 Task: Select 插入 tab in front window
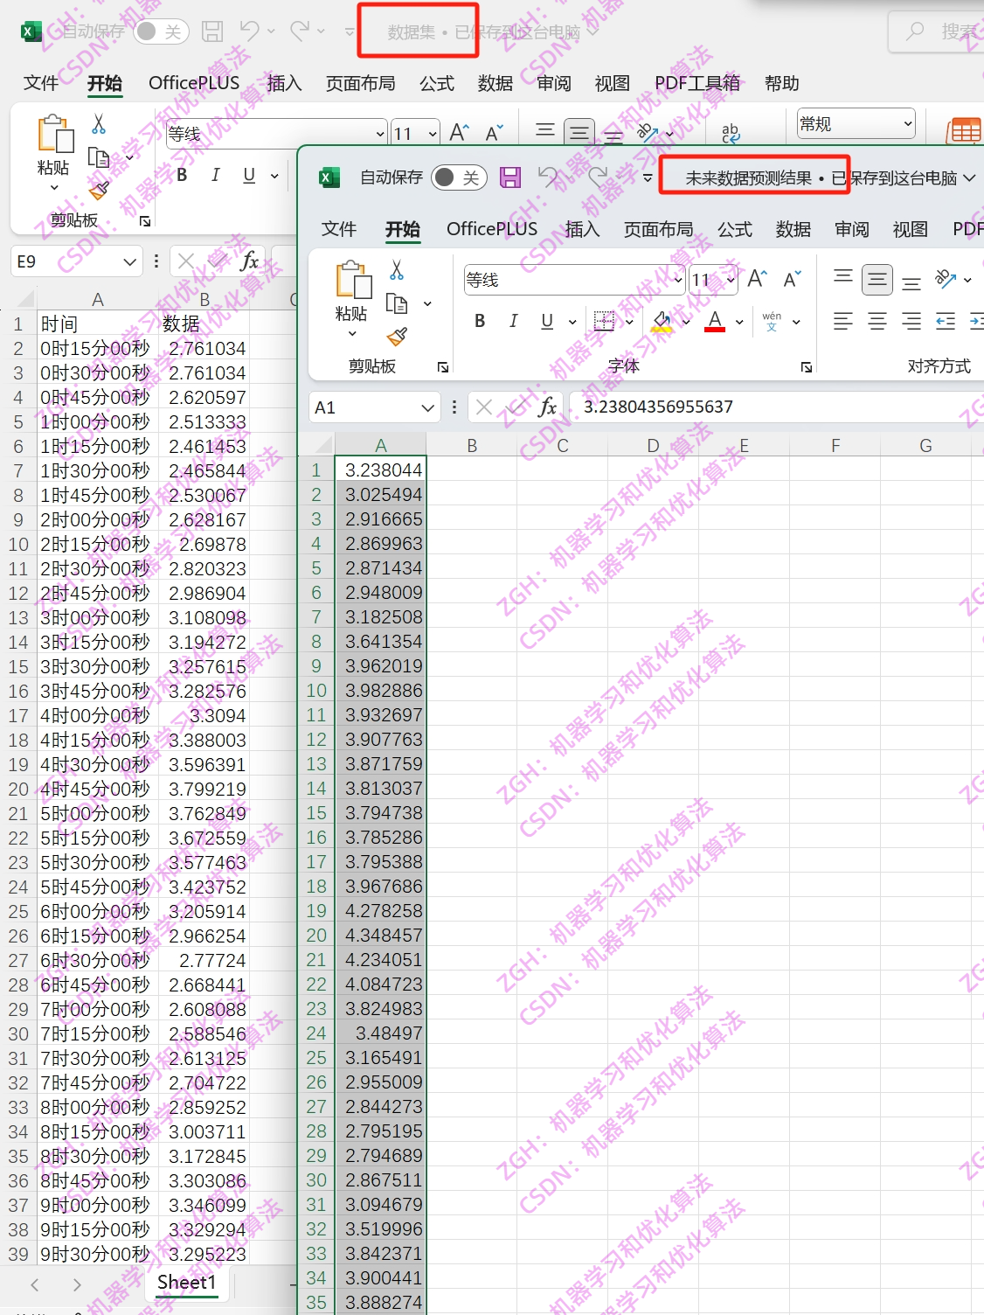pos(582,229)
